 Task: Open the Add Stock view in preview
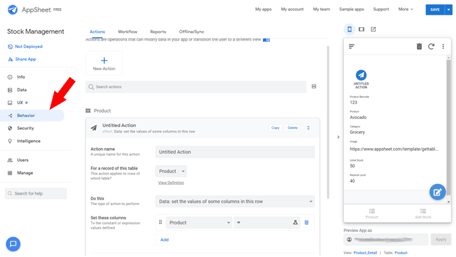pos(423,213)
